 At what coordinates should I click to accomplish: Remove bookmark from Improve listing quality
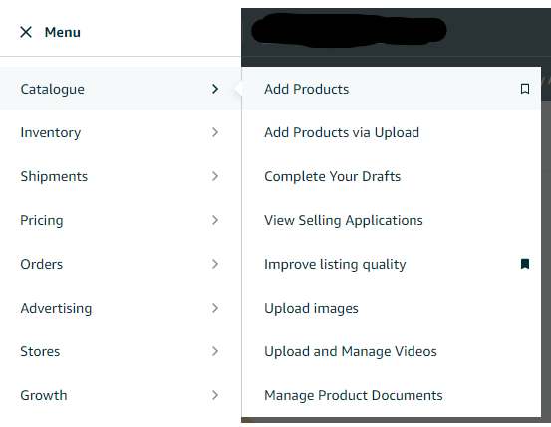tap(525, 264)
